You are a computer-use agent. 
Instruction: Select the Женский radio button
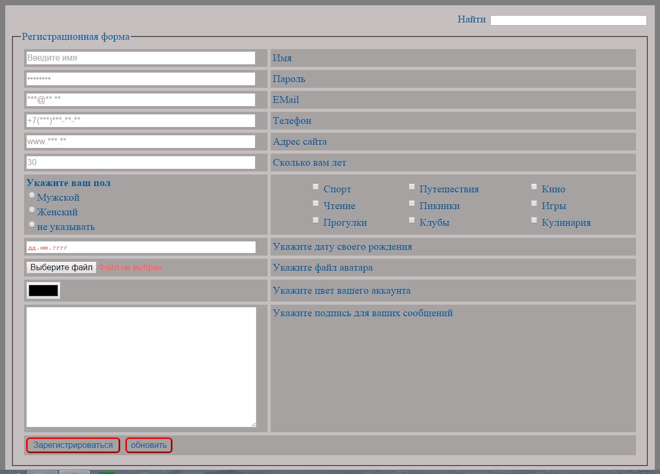click(32, 210)
